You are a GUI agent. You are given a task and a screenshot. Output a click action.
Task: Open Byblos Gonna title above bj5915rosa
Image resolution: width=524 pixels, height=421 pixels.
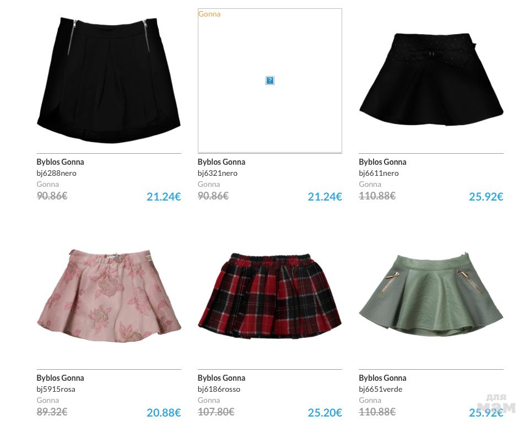point(60,378)
